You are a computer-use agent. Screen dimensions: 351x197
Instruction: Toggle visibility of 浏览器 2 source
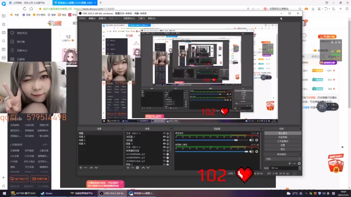(x=164, y=137)
